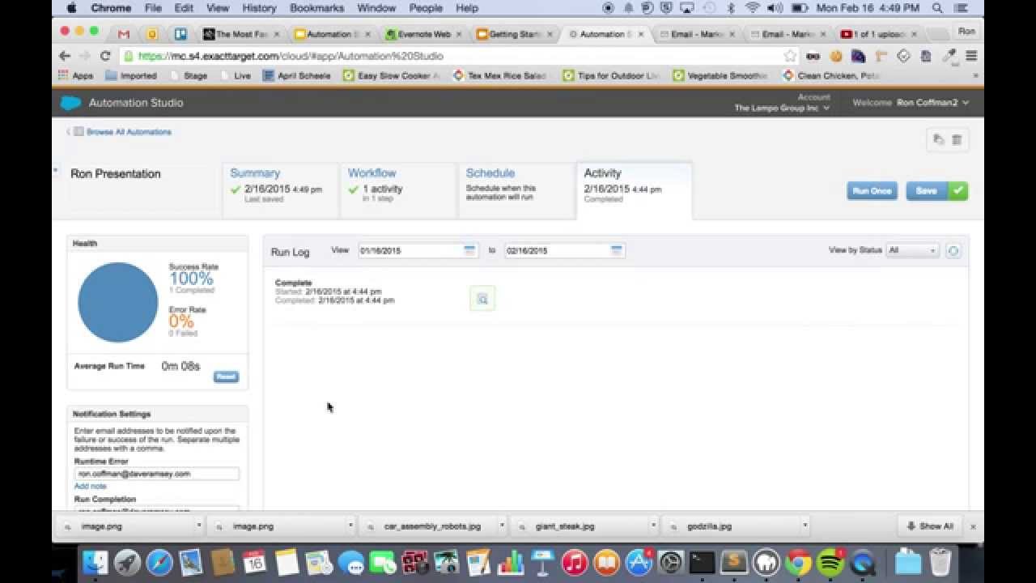Click Browse All Automations link
Viewport: 1036px width, 583px height.
click(129, 132)
